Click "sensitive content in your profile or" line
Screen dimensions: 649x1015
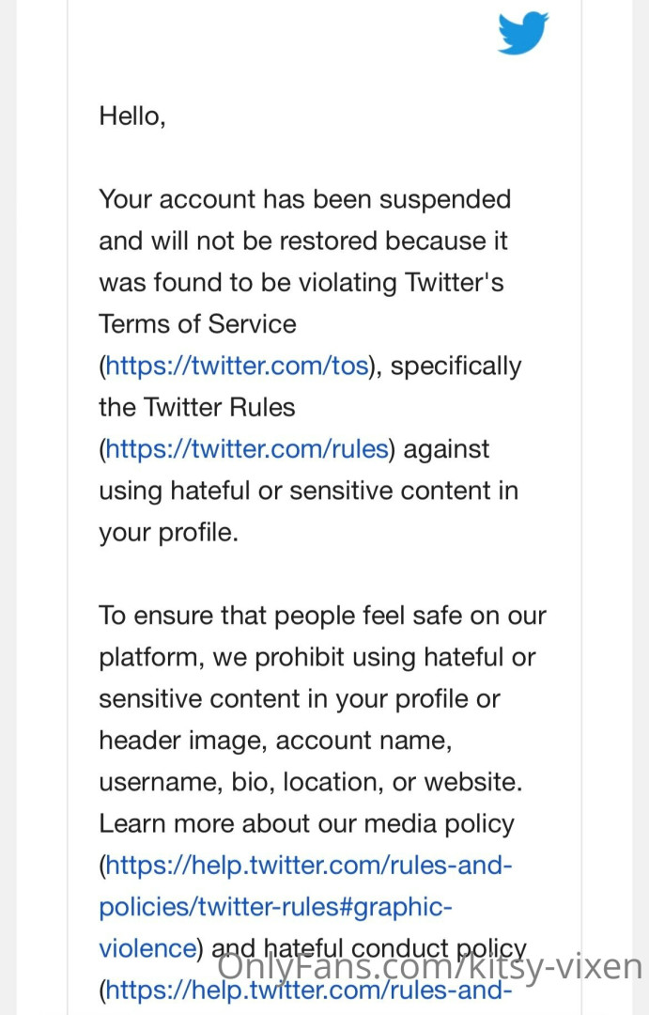[x=300, y=699]
